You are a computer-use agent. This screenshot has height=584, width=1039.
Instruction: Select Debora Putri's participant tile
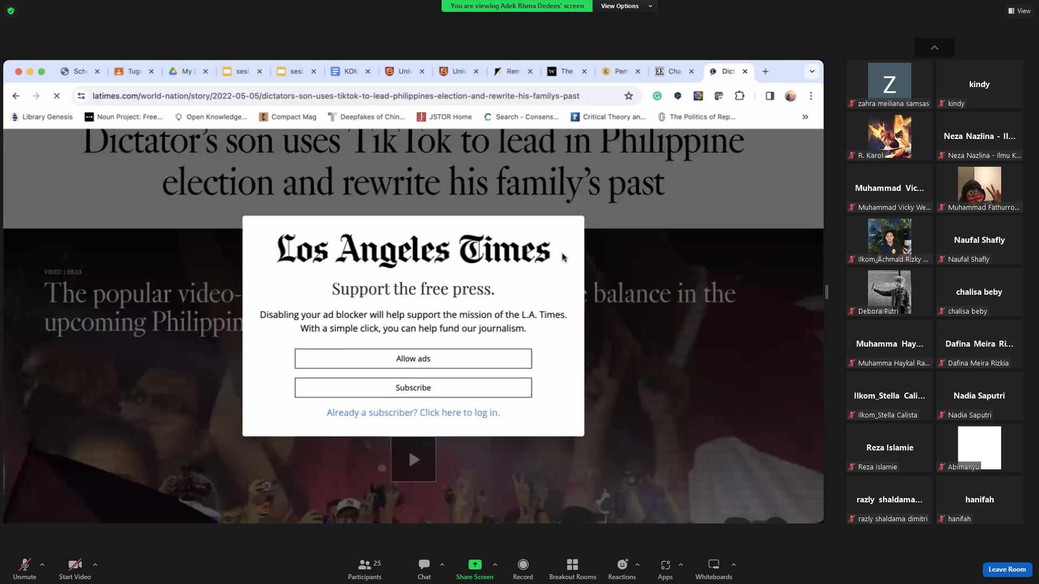[890, 292]
